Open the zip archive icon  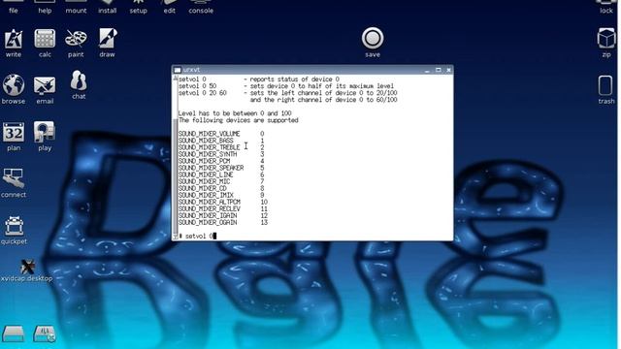pyautogui.click(x=606, y=43)
